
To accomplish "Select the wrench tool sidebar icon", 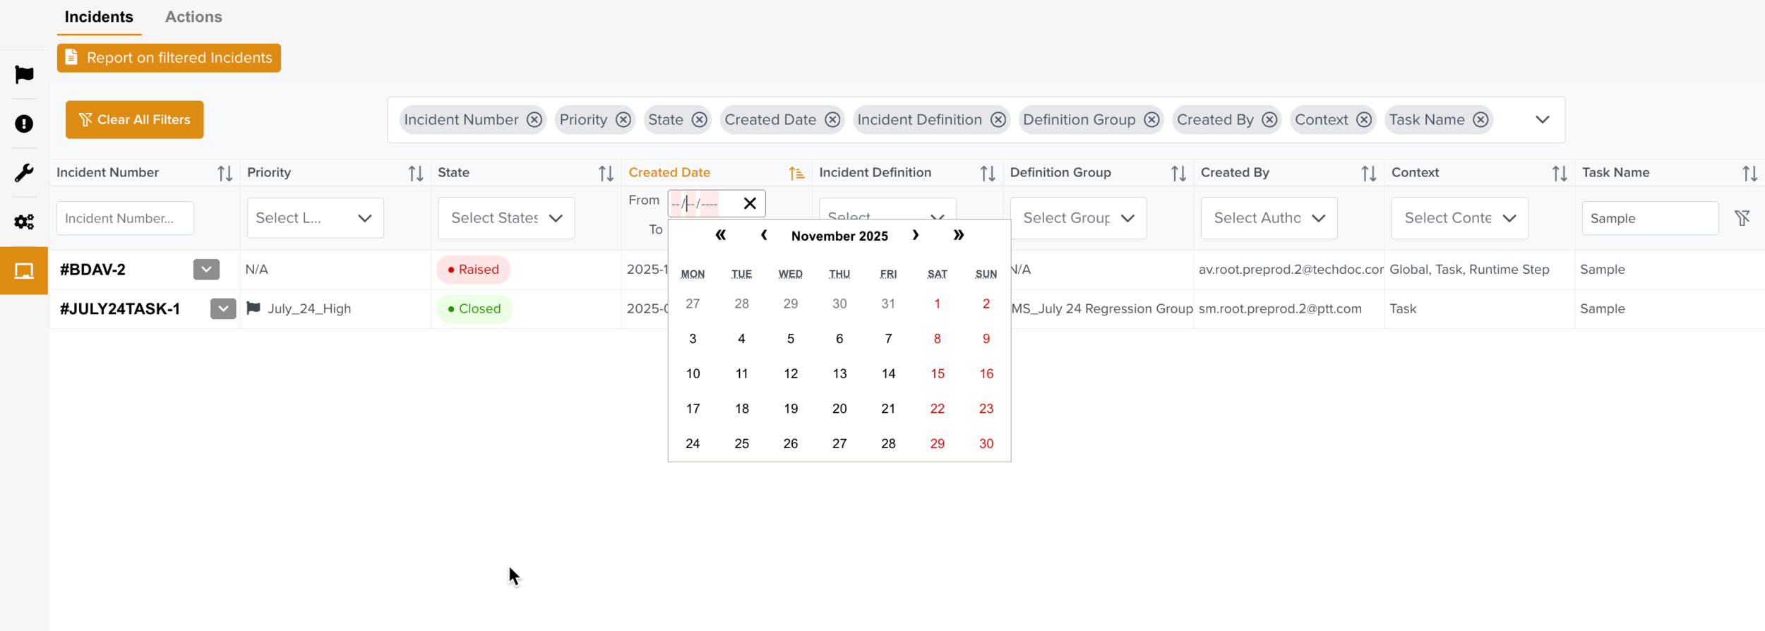I will 24,173.
